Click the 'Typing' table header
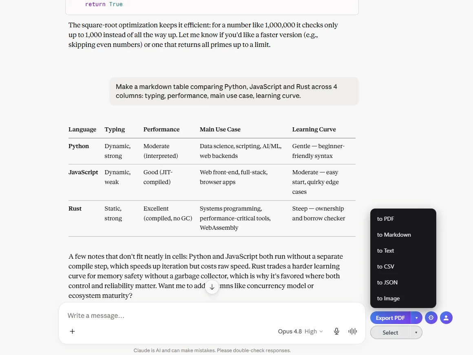The height and width of the screenshot is (355, 473). click(115, 129)
